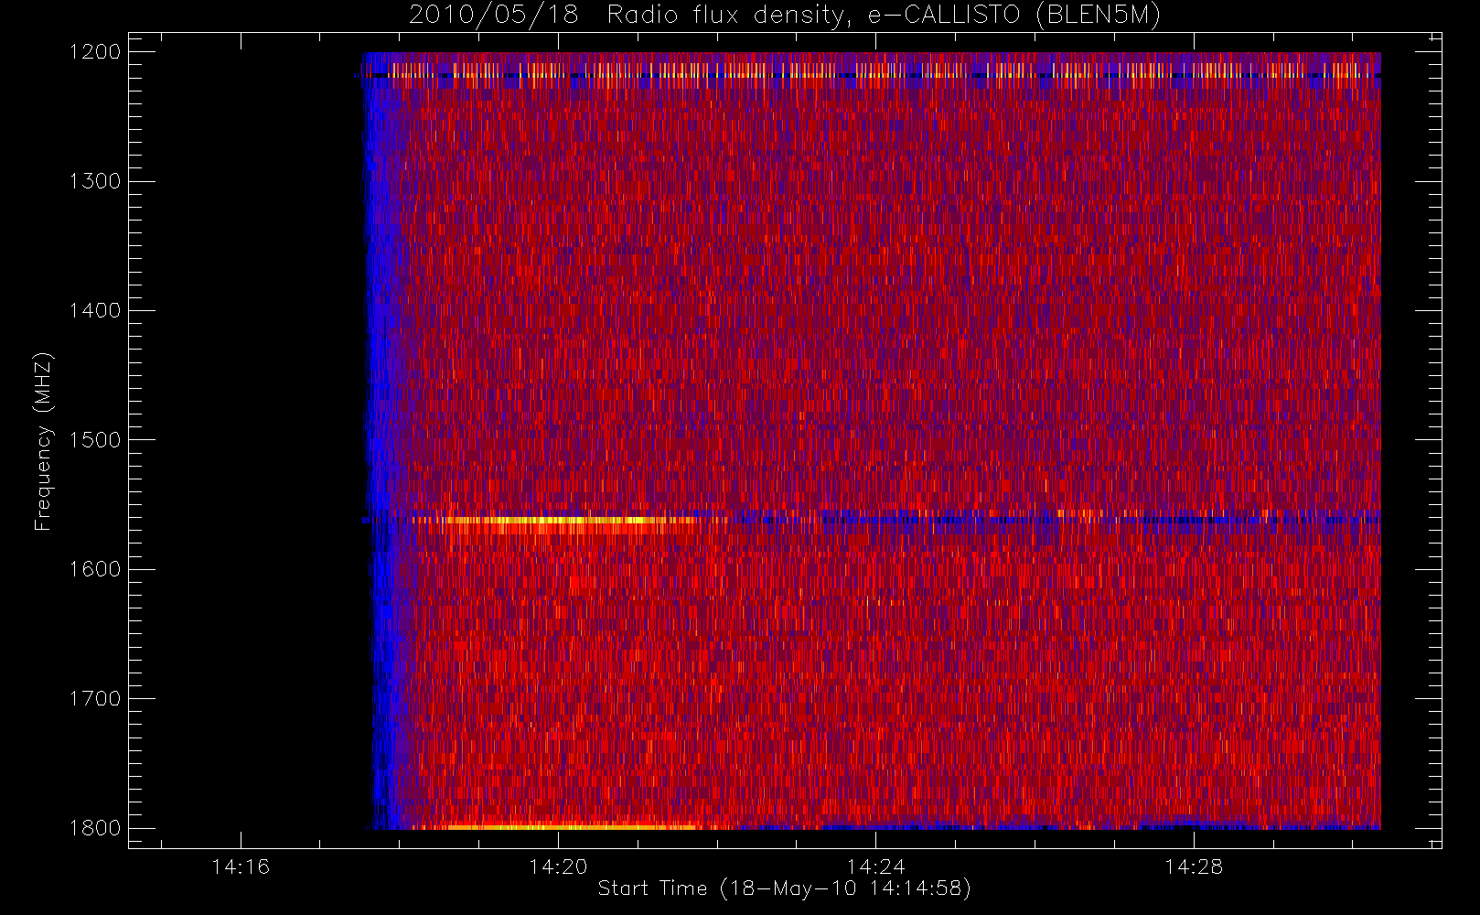This screenshot has width=1480, height=915.
Task: Click the 14:16 time tick label
Action: (x=241, y=867)
